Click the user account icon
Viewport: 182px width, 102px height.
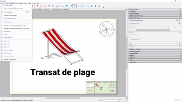tap(99, 6)
